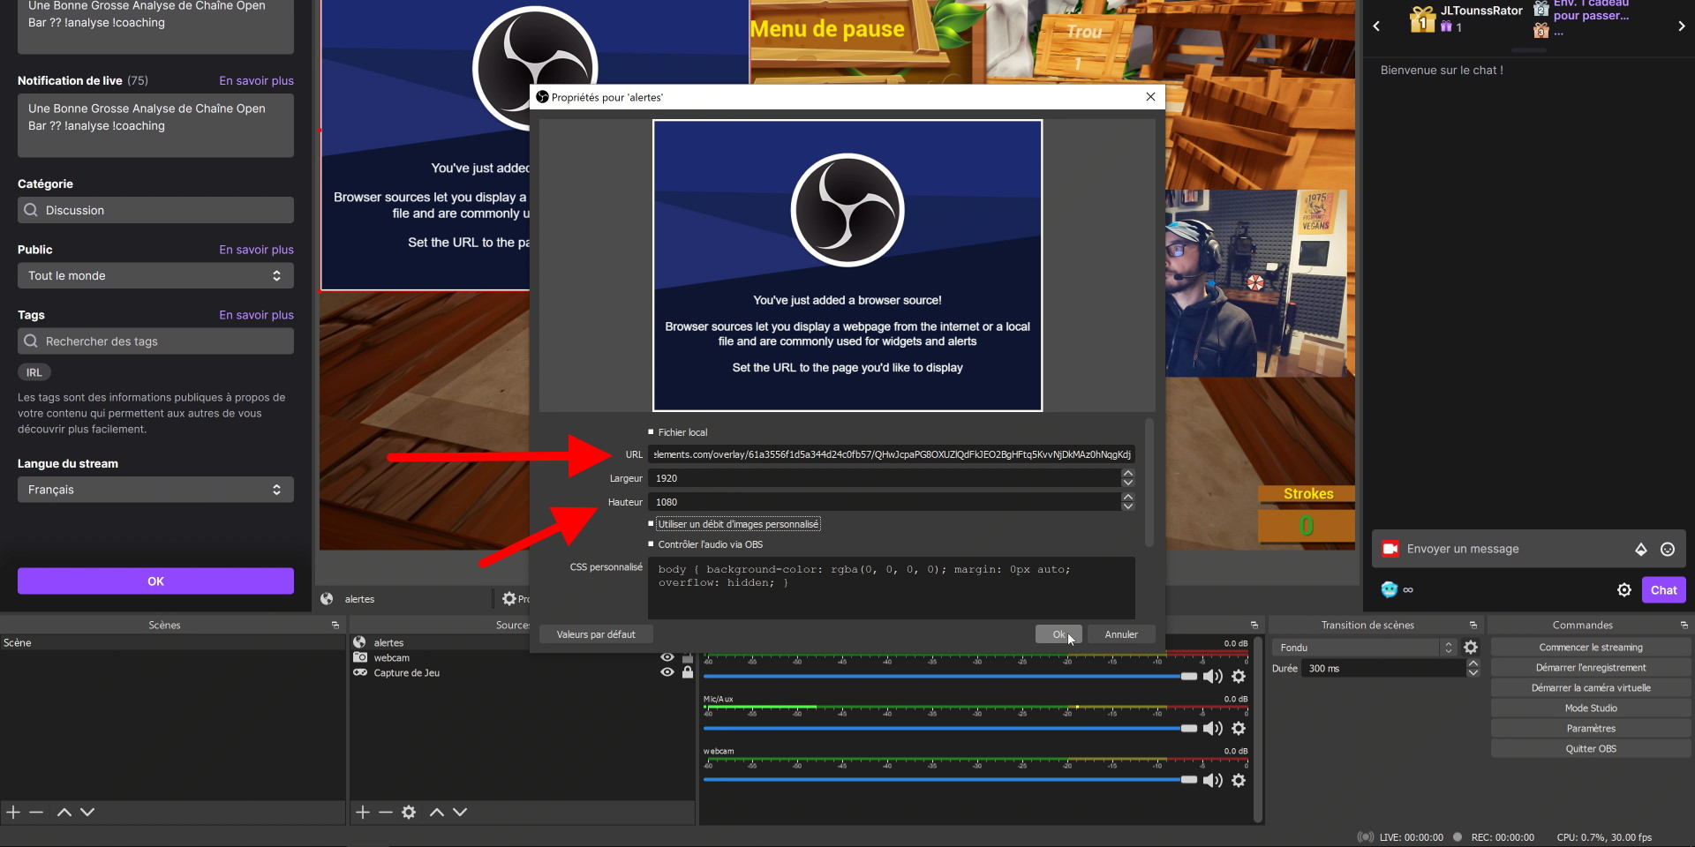Remove the selected source with the minus icon
The width and height of the screenshot is (1695, 847).
pyautogui.click(x=386, y=812)
